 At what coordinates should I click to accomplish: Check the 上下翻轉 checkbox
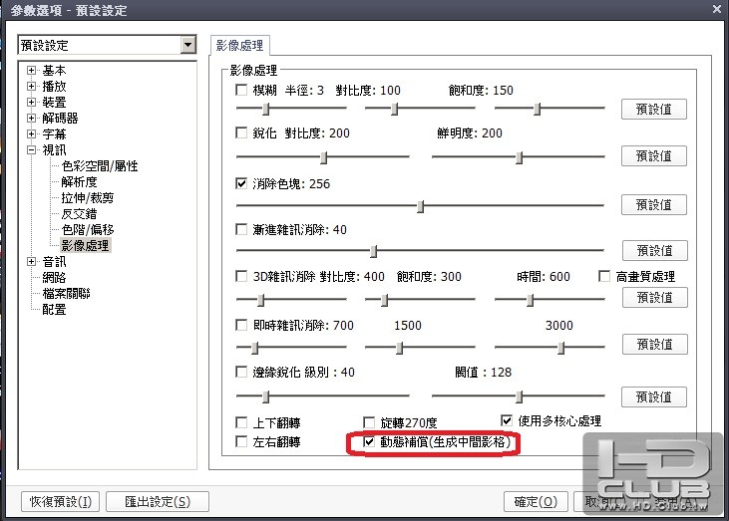click(x=241, y=422)
